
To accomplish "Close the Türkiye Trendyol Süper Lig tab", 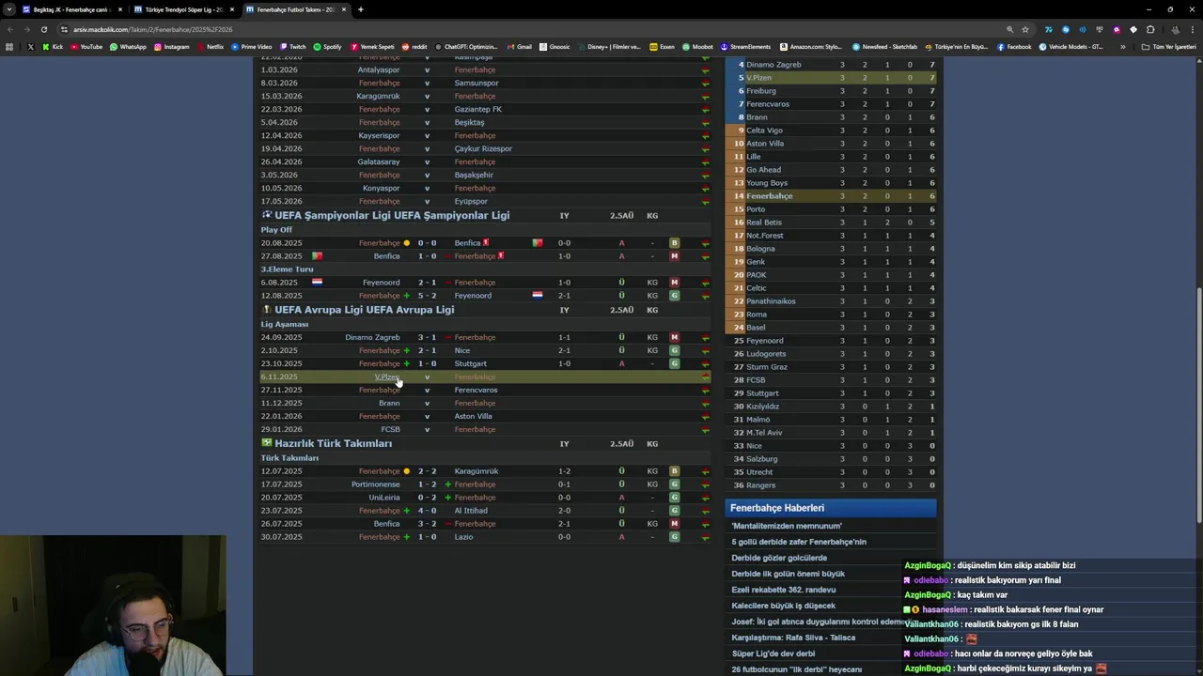I will tap(232, 9).
